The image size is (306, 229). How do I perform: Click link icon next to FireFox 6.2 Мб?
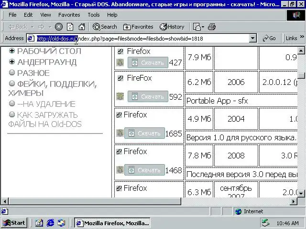[x=120, y=78]
